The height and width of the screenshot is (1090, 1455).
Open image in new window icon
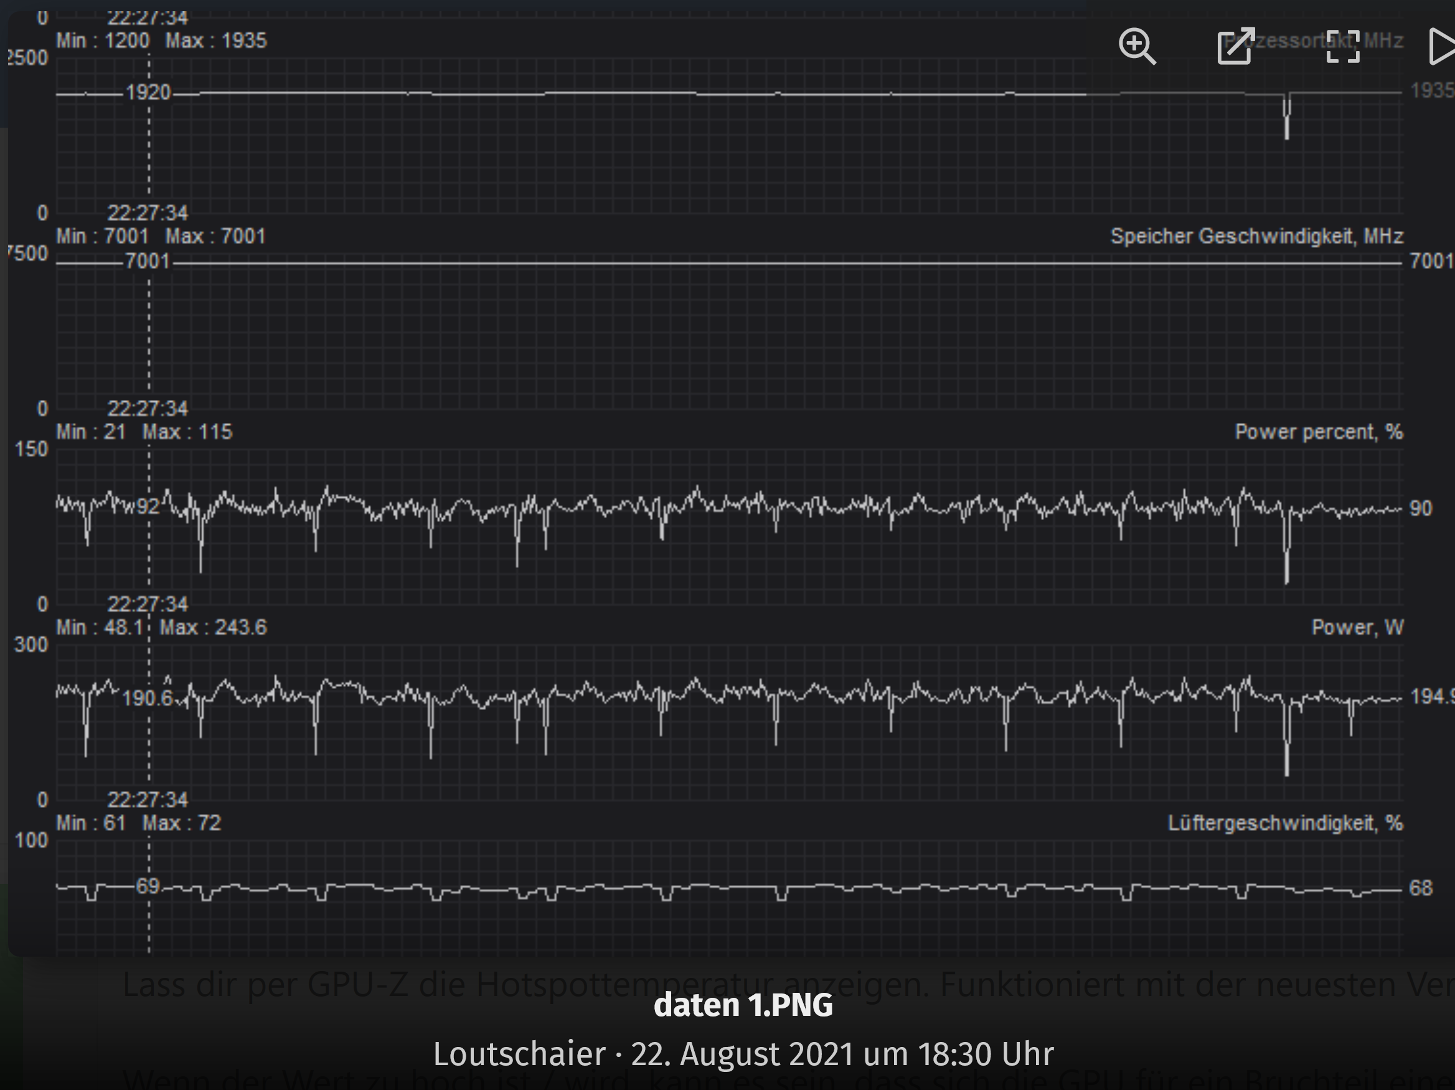(1235, 46)
